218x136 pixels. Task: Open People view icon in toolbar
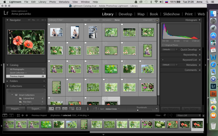pyautogui.click(x=79, y=109)
